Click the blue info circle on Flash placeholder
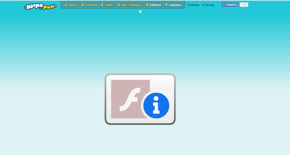The width and height of the screenshot is (290, 155). (x=156, y=106)
